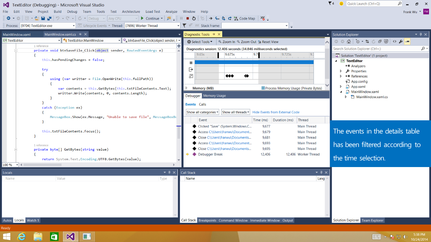Image resolution: width=431 pixels, height=242 pixels.
Task: Click the Undo icon in toolbar
Action: coord(58,18)
